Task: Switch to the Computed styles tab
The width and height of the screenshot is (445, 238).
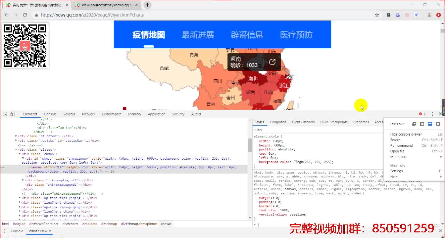Action: click(278, 122)
